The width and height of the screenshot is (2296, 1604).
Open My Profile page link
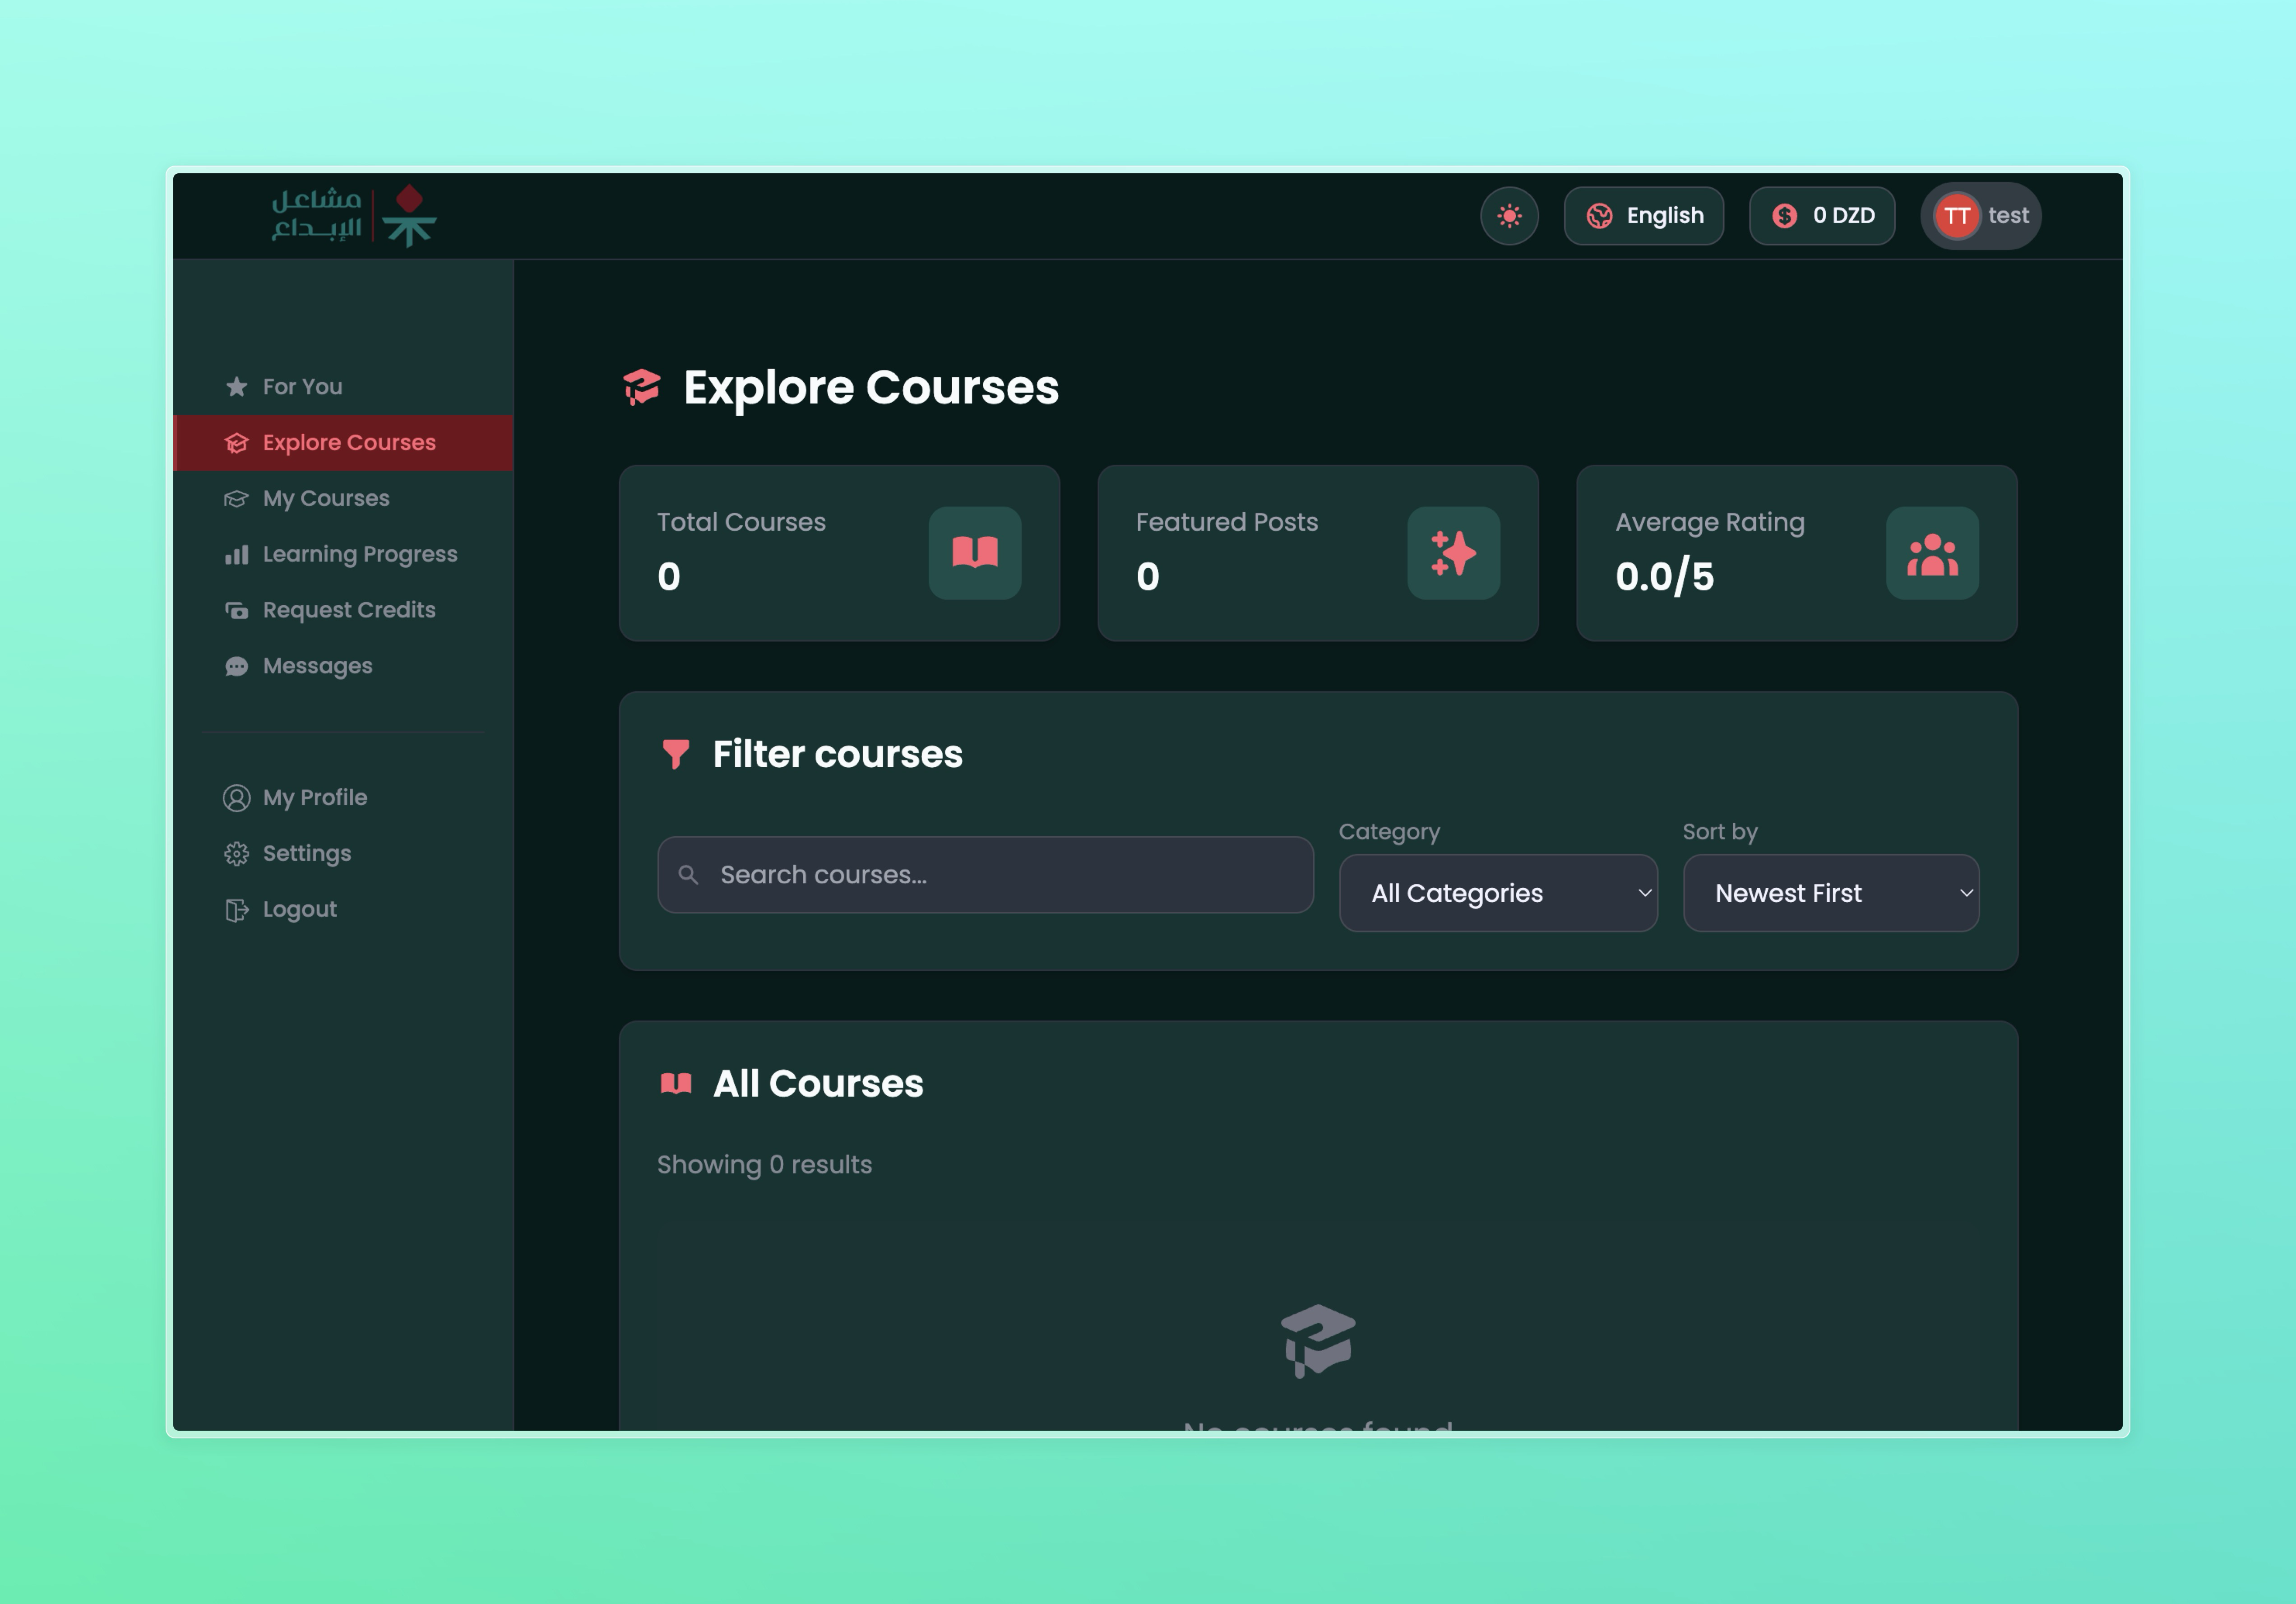pos(314,797)
